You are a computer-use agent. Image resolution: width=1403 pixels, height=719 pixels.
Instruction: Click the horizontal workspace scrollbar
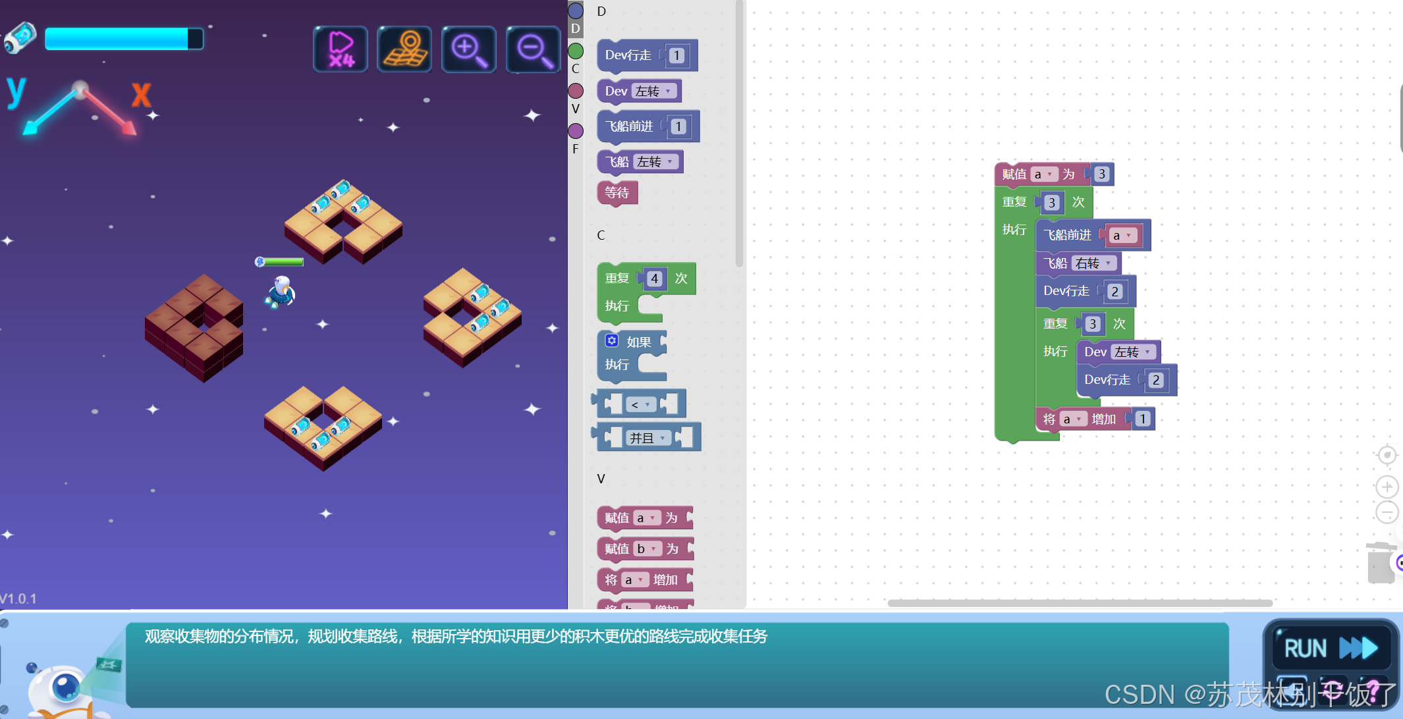[1080, 603]
